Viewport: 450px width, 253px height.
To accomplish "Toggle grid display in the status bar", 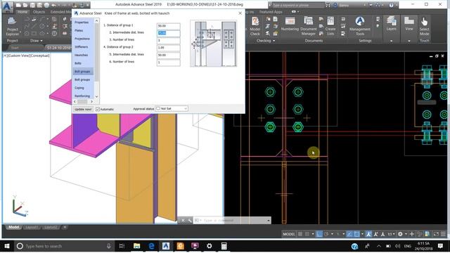I will (x=300, y=234).
